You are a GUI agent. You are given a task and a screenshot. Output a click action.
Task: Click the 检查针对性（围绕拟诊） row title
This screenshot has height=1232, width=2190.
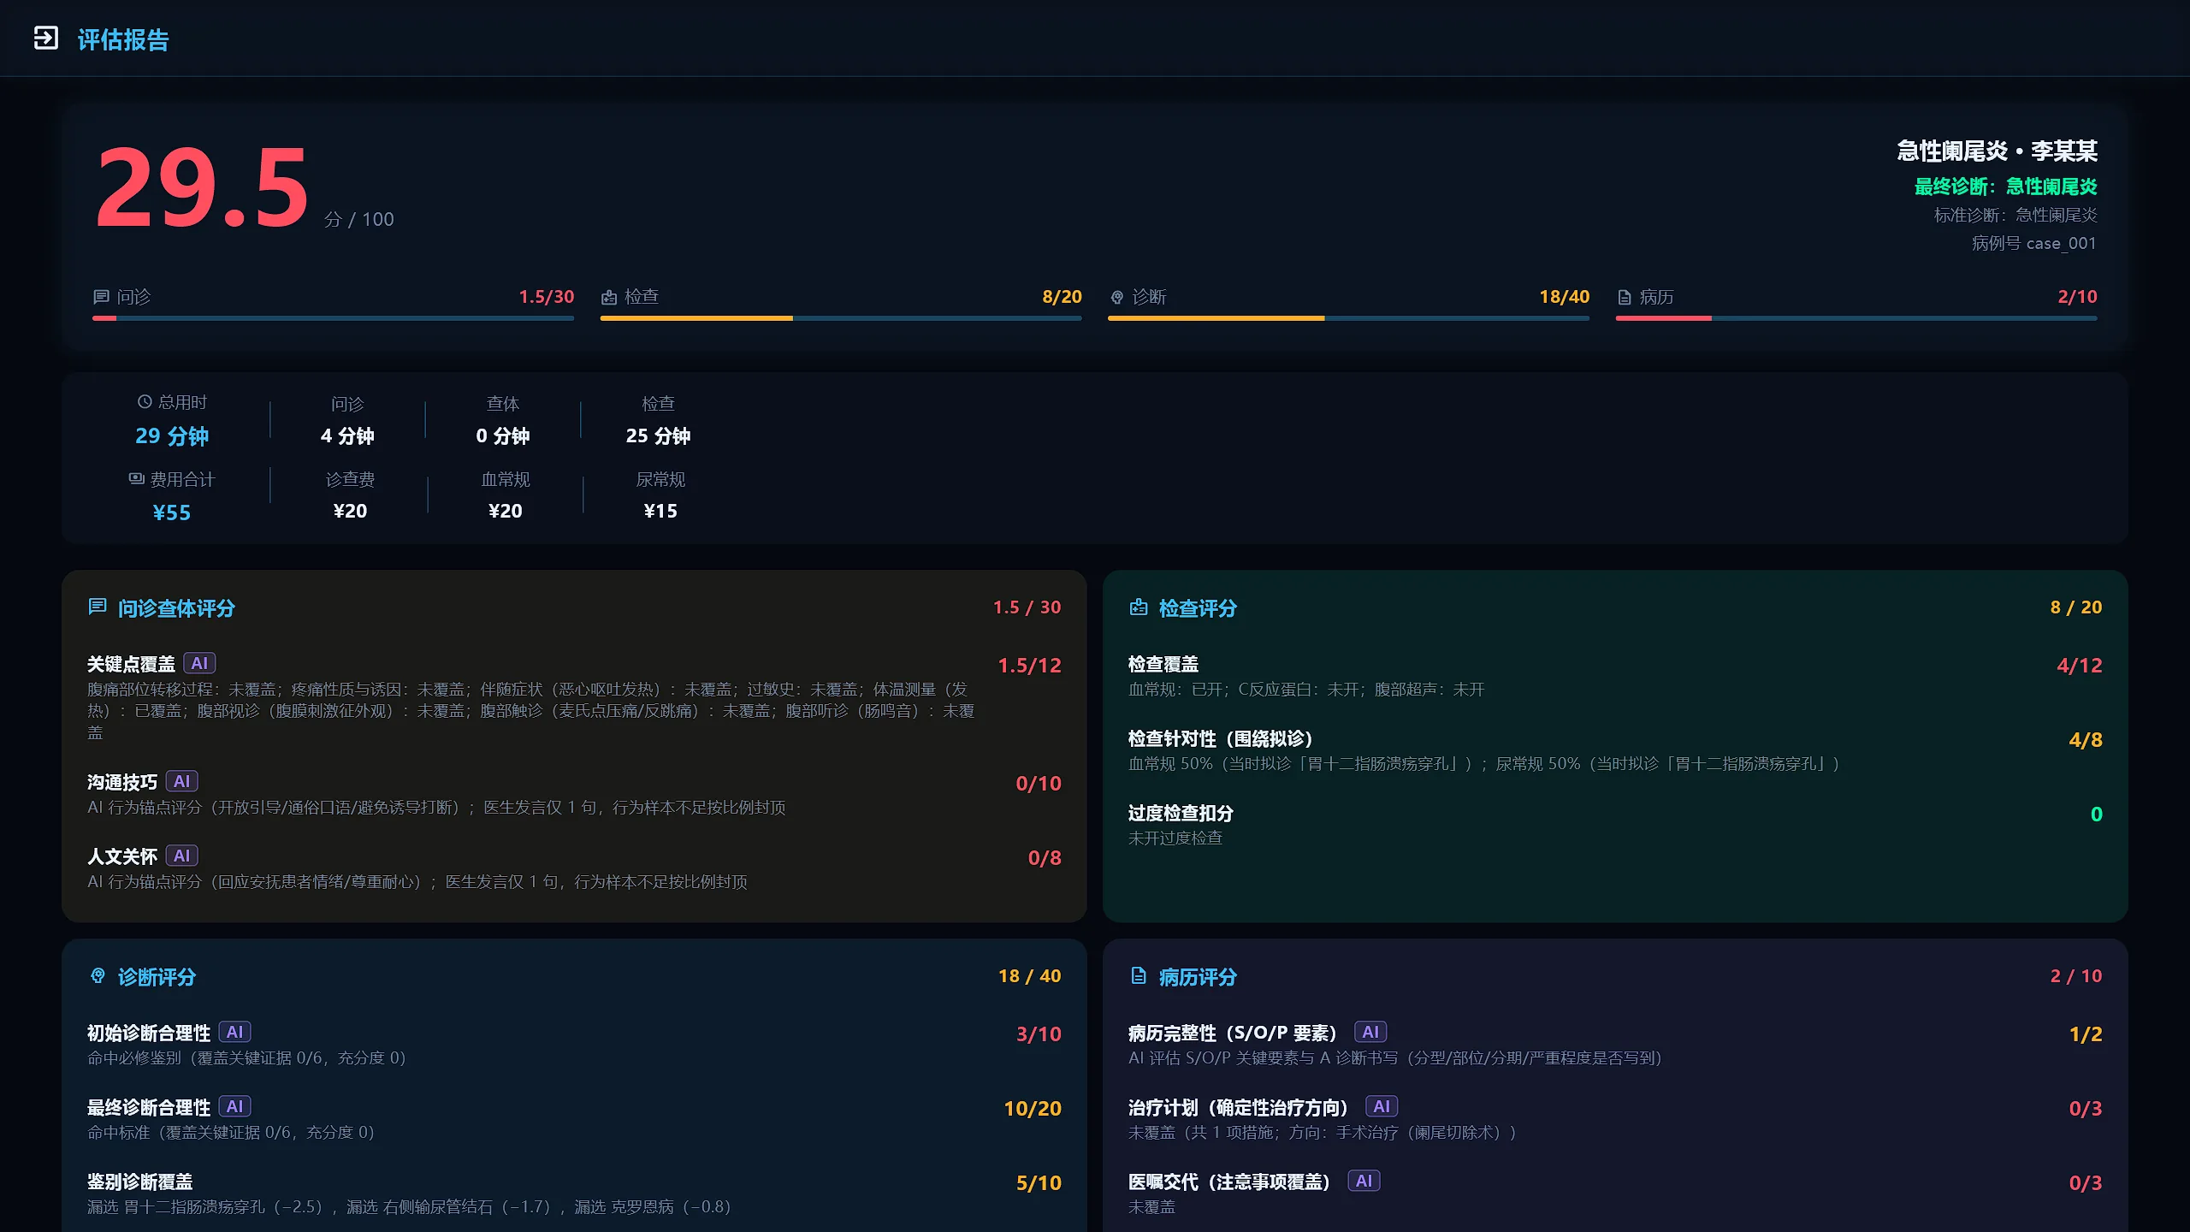point(1221,738)
